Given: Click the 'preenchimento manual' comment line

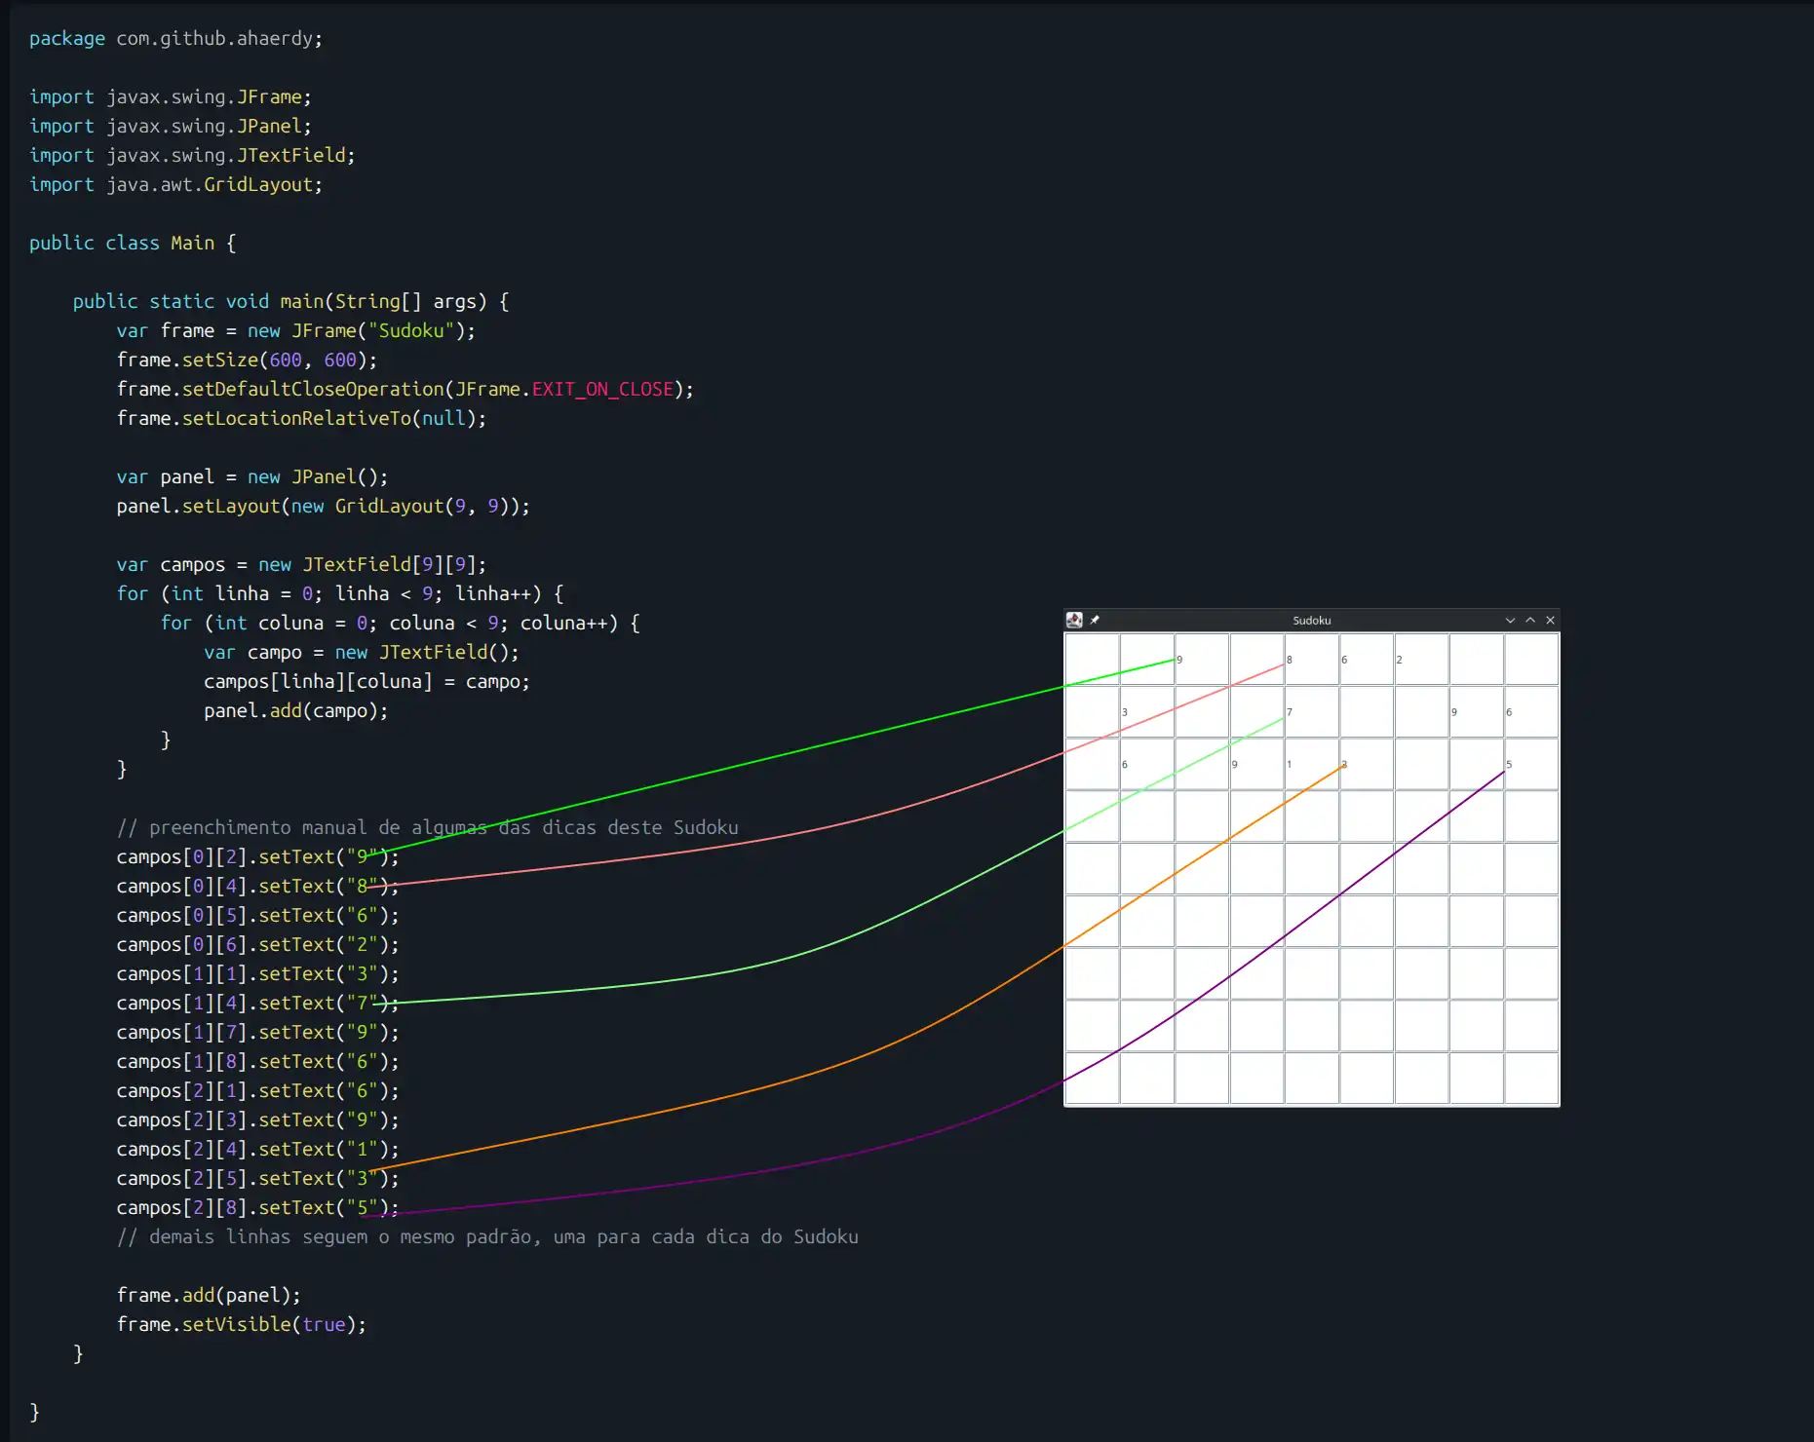Looking at the screenshot, I should click(427, 828).
